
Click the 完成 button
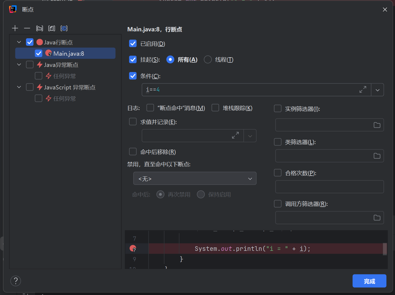(369, 281)
